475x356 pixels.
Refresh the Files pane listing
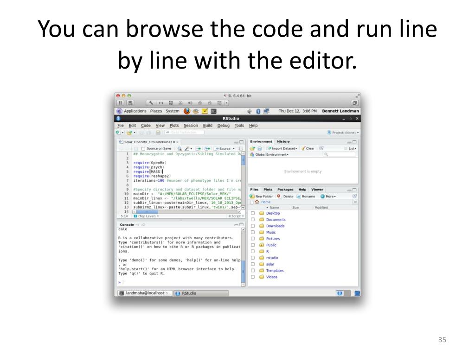click(354, 196)
